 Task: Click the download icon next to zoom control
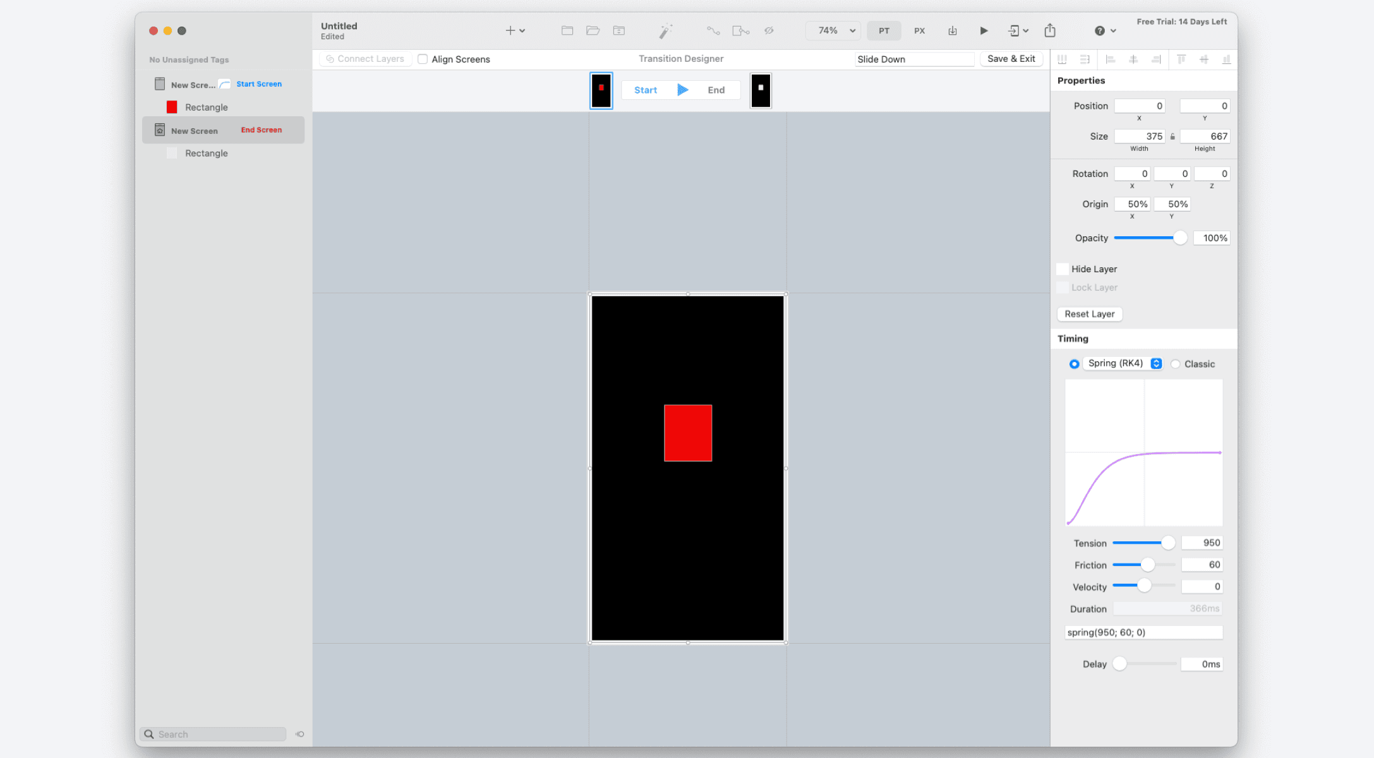pos(952,30)
